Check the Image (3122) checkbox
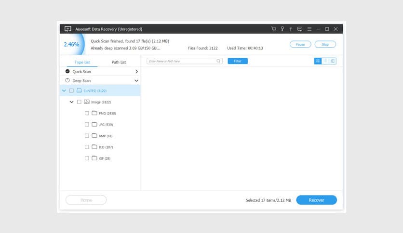Image resolution: width=403 pixels, height=233 pixels. click(79, 102)
